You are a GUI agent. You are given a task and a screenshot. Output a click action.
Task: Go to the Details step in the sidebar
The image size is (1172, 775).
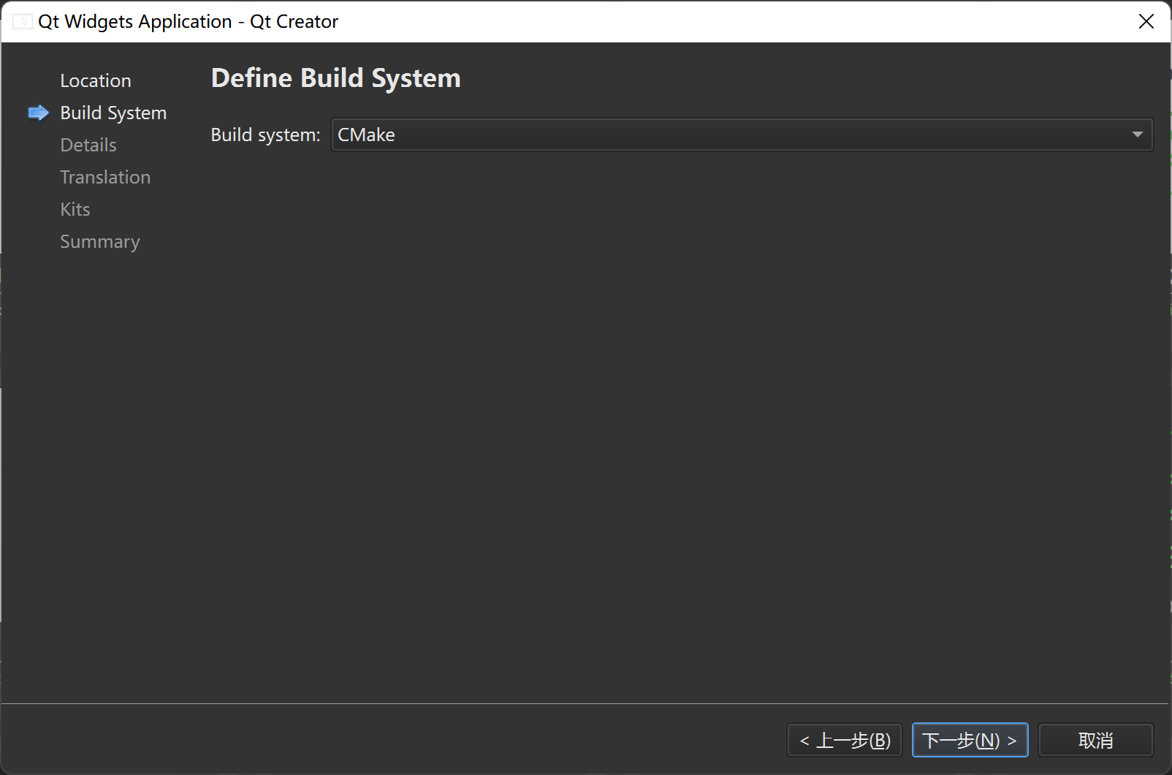coord(88,145)
